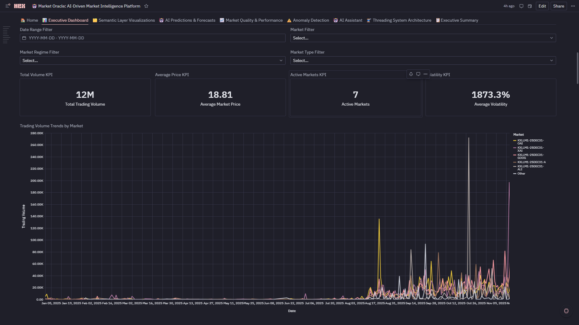
Task: Open the top-right more options menu
Action: (573, 6)
